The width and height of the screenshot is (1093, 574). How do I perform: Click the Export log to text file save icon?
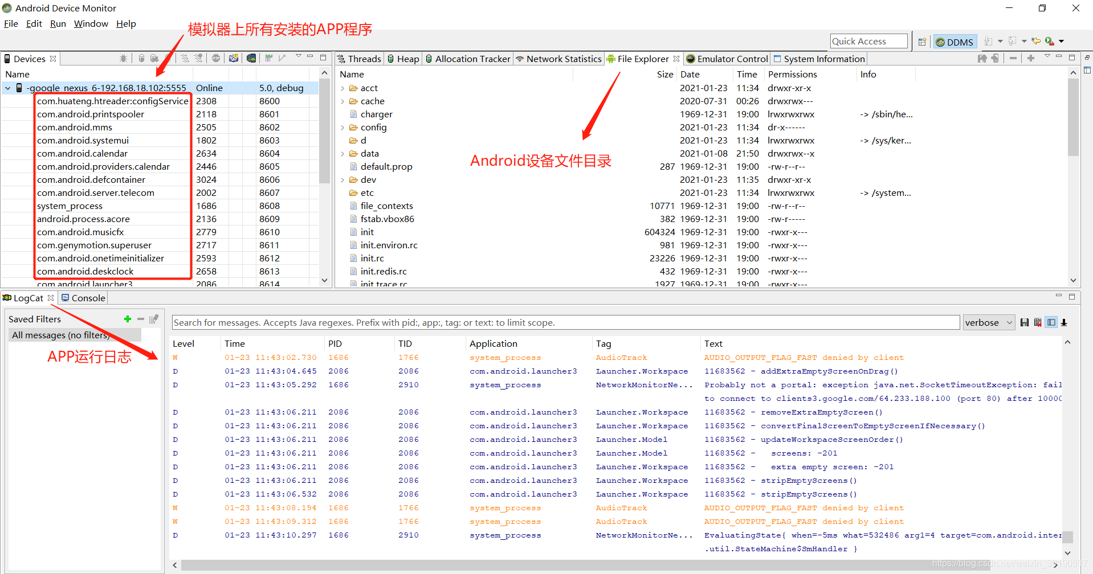(1025, 322)
